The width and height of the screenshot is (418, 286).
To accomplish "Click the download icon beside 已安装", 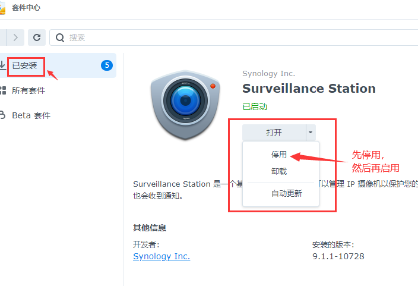I will pyautogui.click(x=2, y=65).
